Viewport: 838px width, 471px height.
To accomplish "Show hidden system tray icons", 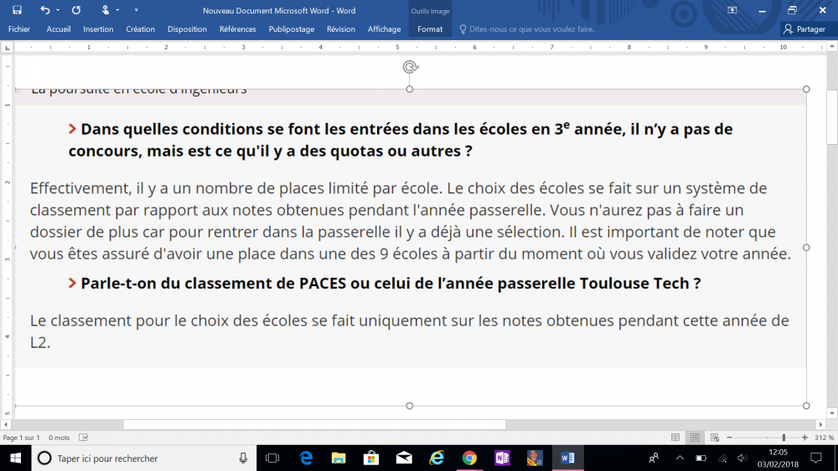I will click(680, 458).
